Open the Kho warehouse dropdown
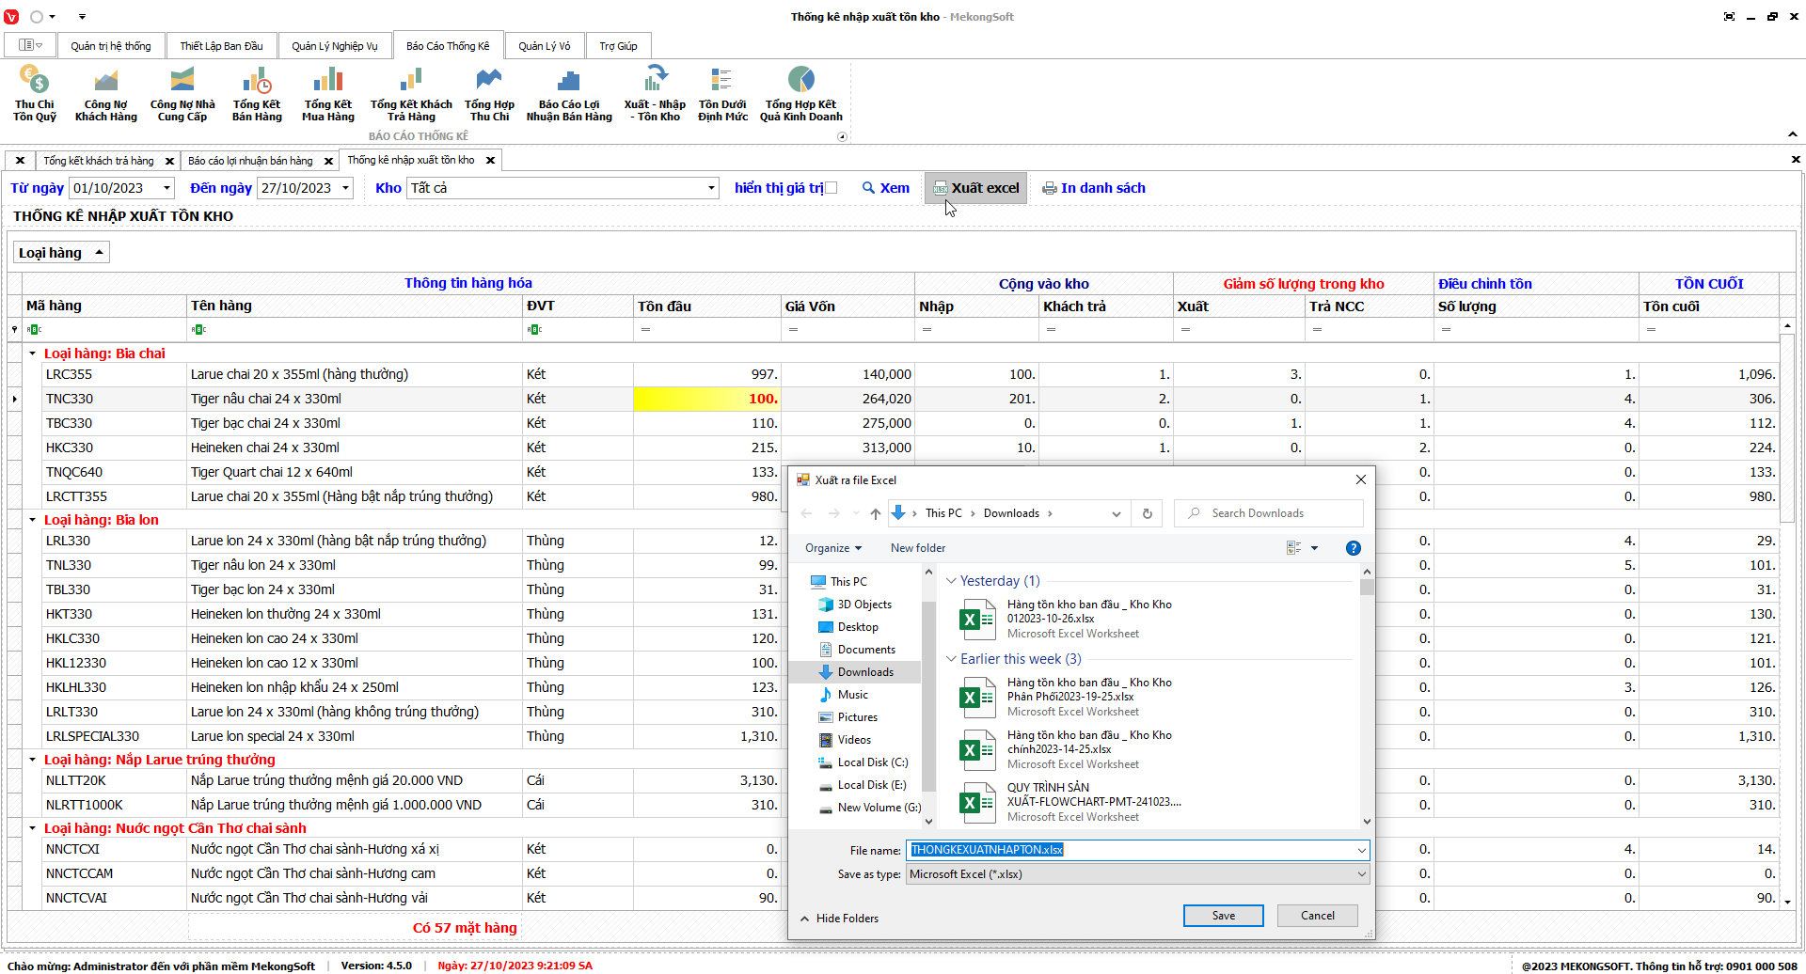The image size is (1806, 974). click(711, 188)
